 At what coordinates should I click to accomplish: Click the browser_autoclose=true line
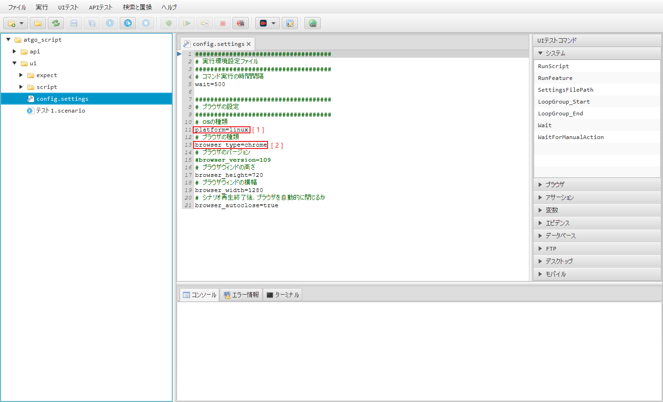pos(237,205)
